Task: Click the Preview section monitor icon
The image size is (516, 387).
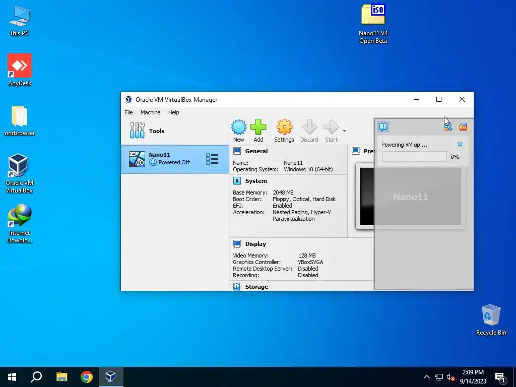Action: coord(355,151)
